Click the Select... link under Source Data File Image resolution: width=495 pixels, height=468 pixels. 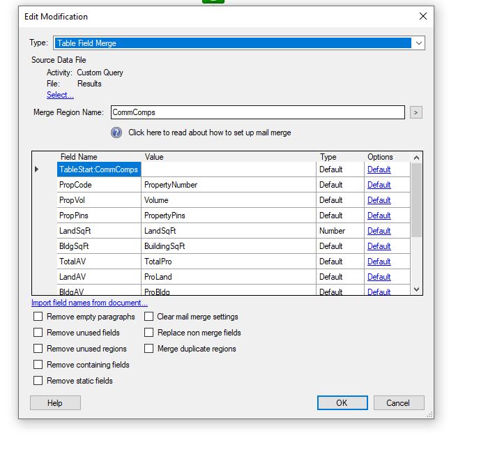[60, 95]
